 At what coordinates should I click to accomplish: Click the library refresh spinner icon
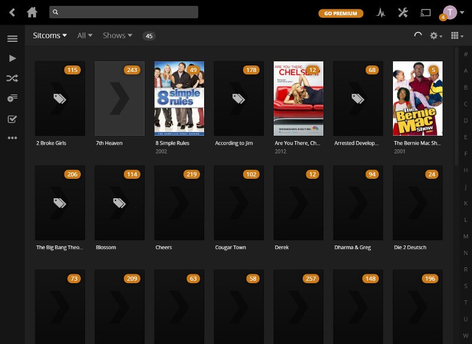click(x=418, y=35)
